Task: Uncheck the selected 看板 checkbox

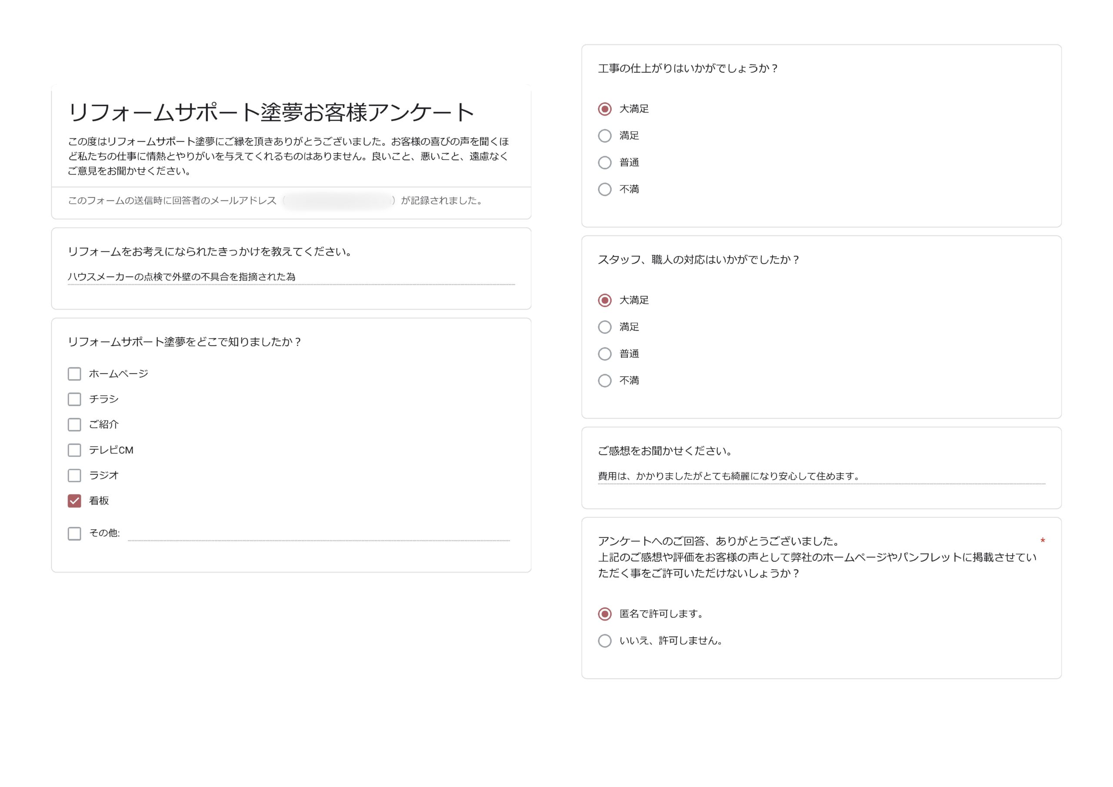Action: [74, 500]
